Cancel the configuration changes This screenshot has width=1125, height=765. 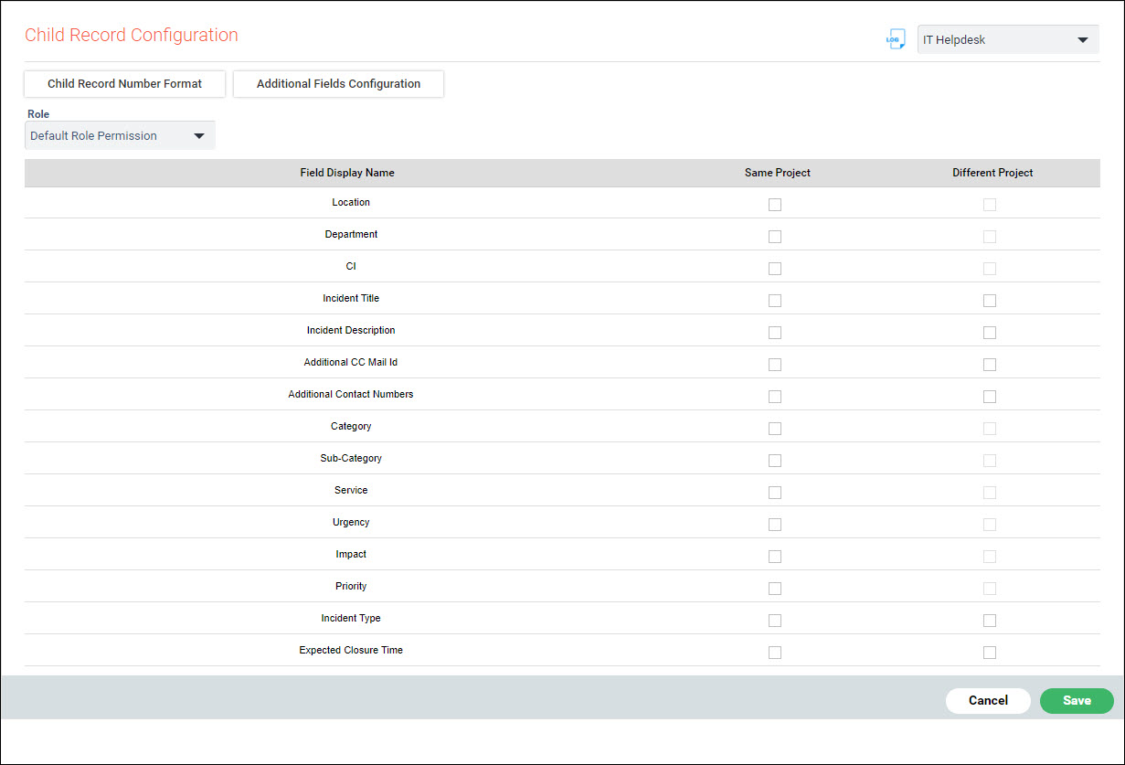988,700
